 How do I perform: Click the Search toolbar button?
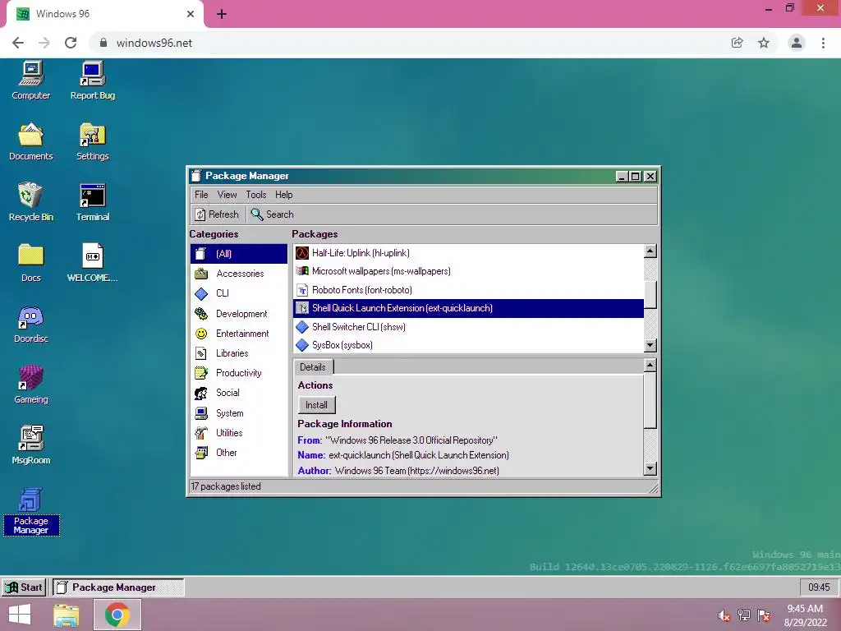coord(273,214)
